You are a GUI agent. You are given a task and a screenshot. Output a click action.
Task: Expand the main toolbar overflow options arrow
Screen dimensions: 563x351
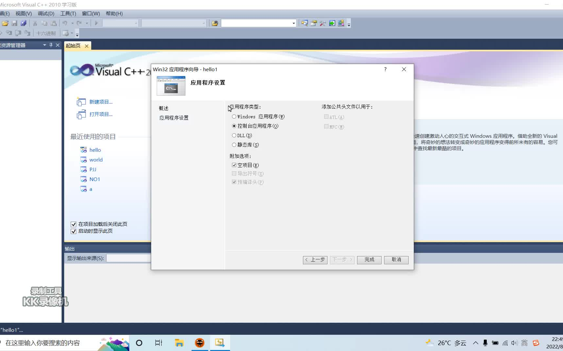pos(349,25)
